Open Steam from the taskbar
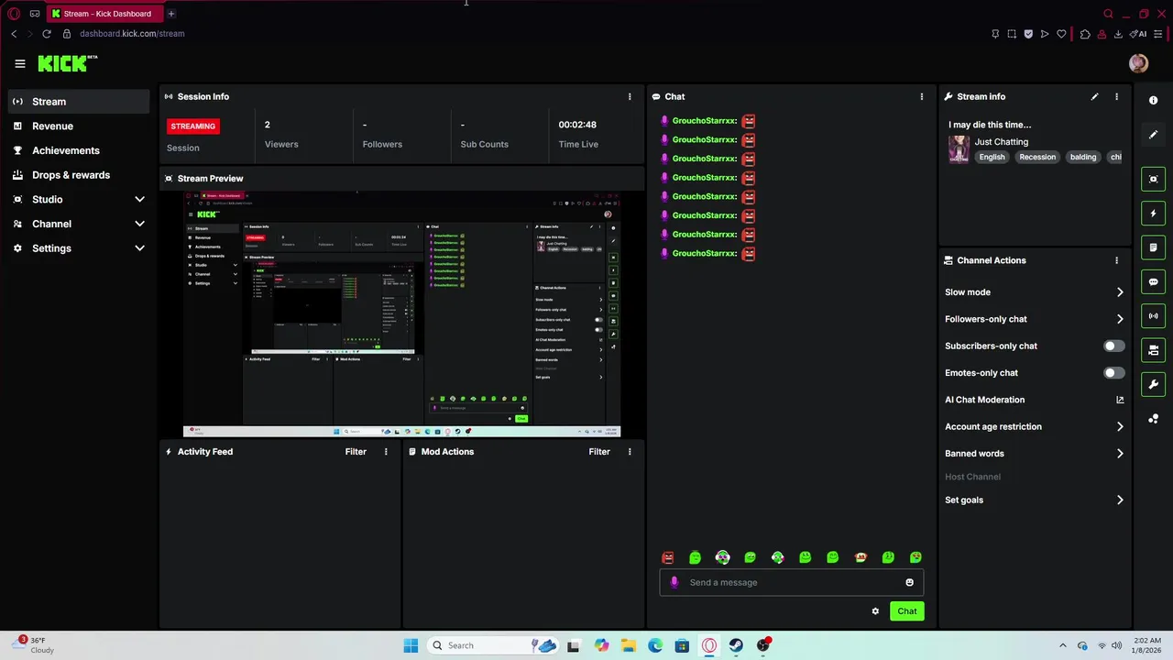This screenshot has width=1173, height=660. 736,645
